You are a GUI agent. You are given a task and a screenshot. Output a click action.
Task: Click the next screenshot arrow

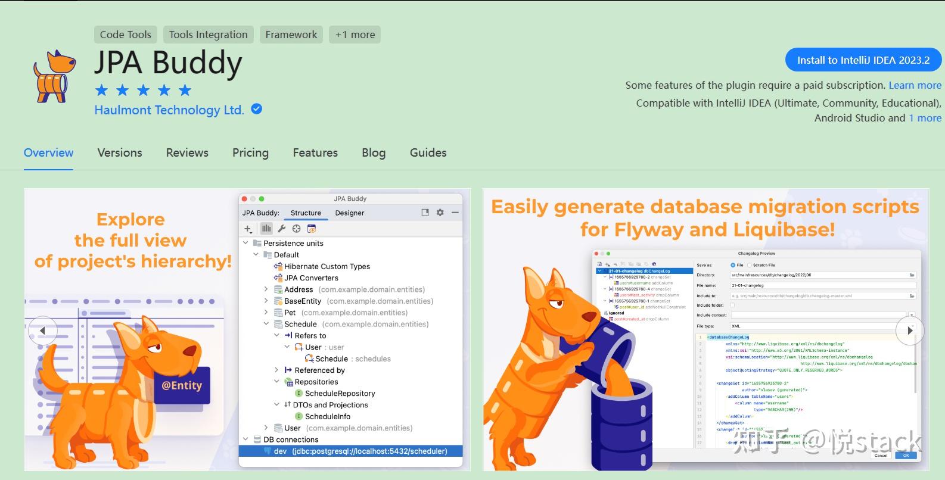pyautogui.click(x=910, y=331)
